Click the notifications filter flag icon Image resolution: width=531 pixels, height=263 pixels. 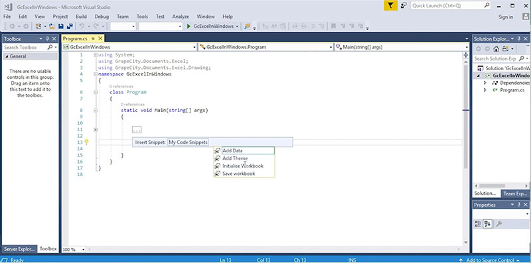[x=391, y=5]
